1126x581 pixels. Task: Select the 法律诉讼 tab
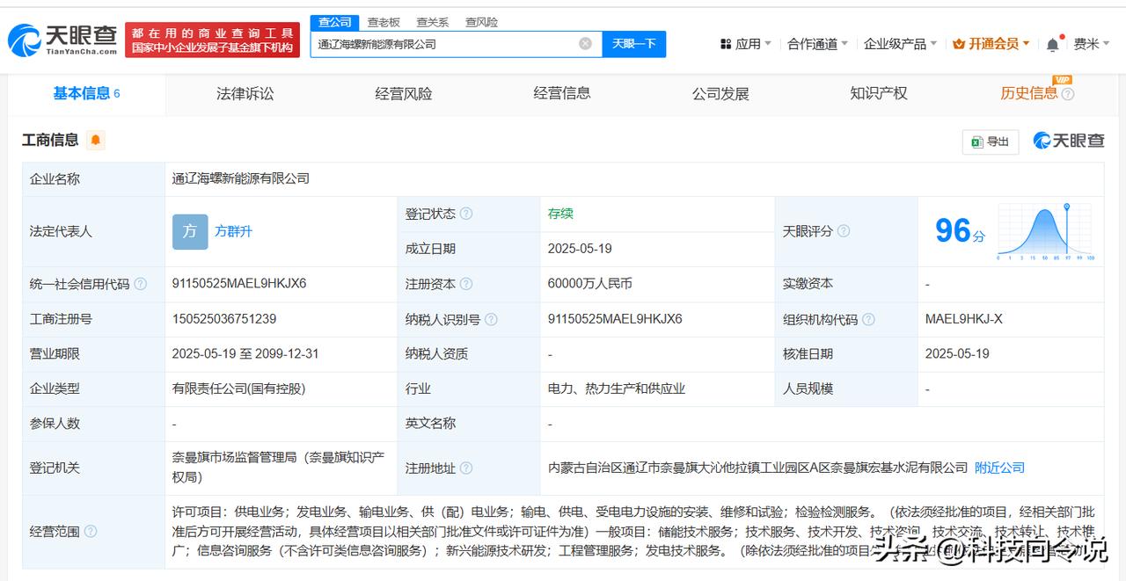point(245,93)
